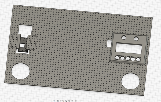Activate the Look At tool
The image size is (161, 102).
pos(58,101)
